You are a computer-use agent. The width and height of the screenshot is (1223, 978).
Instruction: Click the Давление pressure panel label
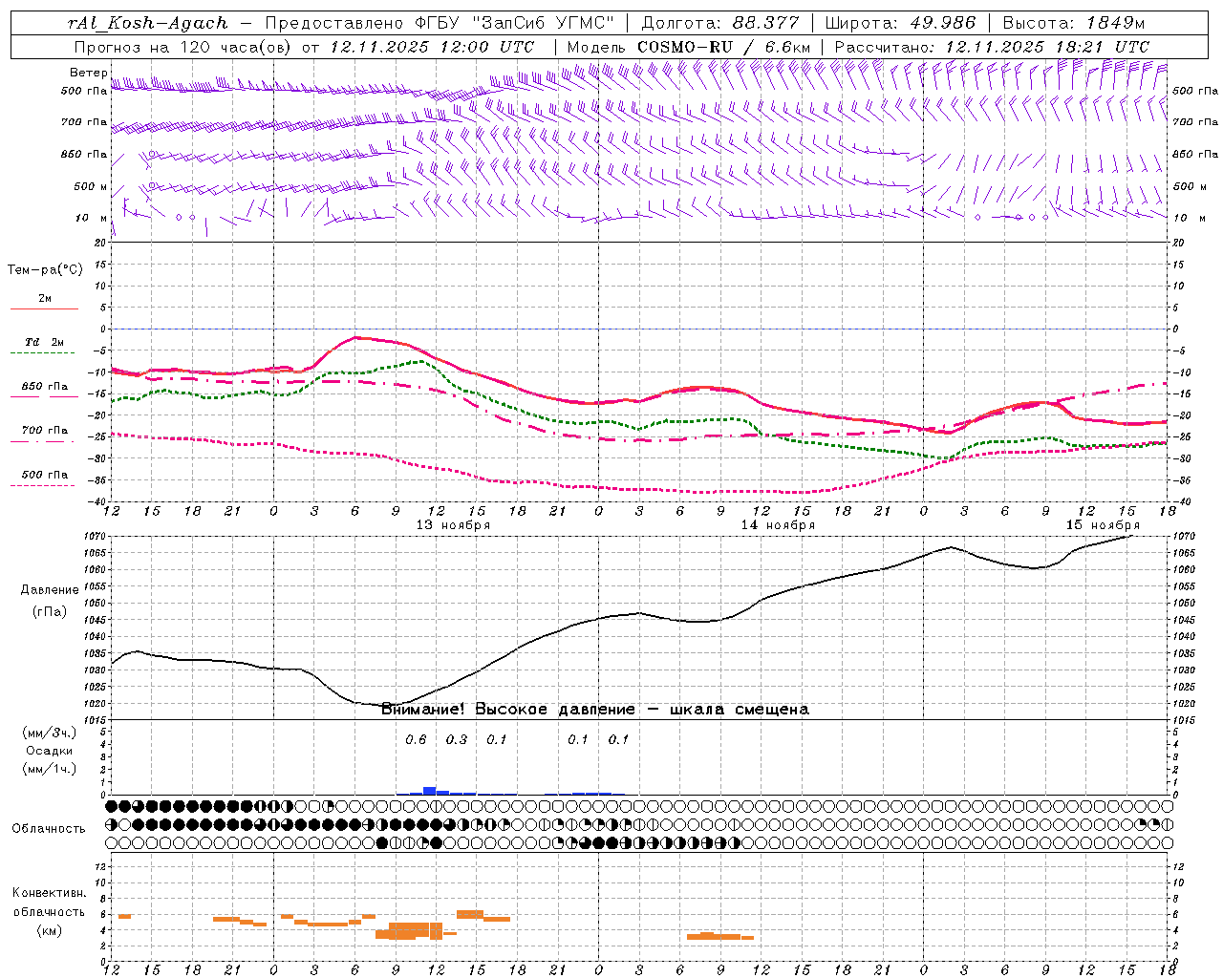[50, 590]
